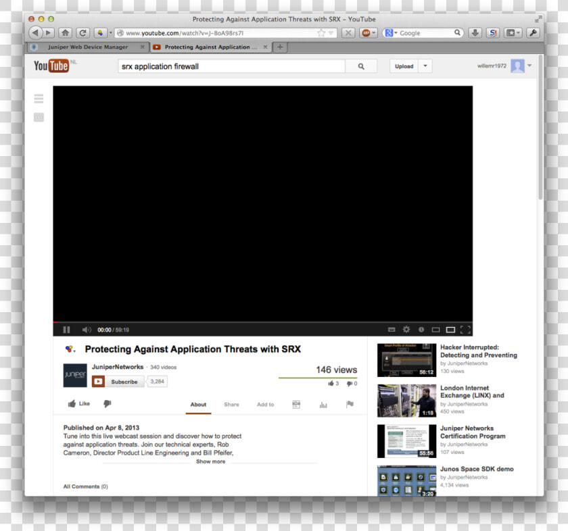Image resolution: width=568 pixels, height=531 pixels.
Task: Click the Upload button
Action: tap(404, 66)
